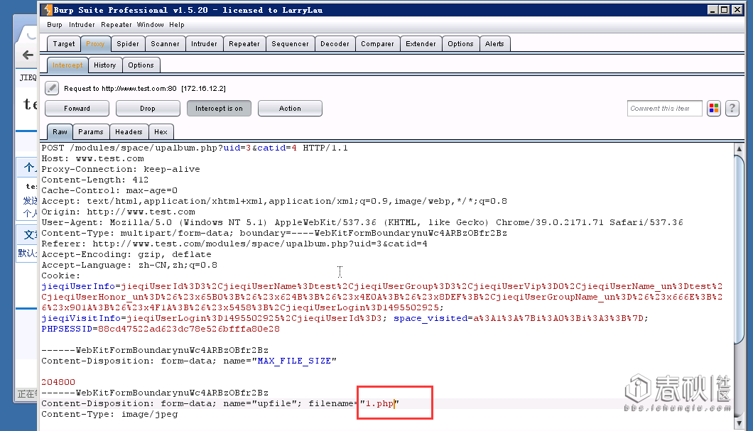Forward the intercepted request

pos(77,109)
